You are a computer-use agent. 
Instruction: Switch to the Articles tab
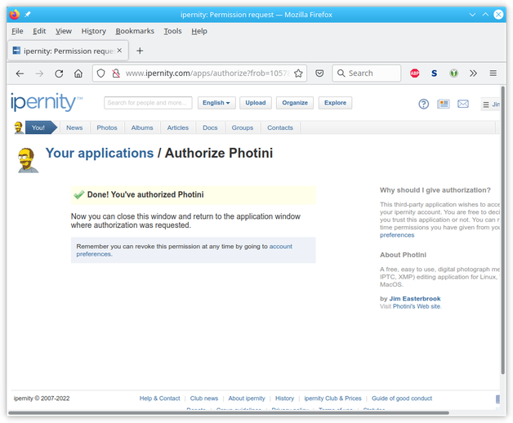coord(177,127)
